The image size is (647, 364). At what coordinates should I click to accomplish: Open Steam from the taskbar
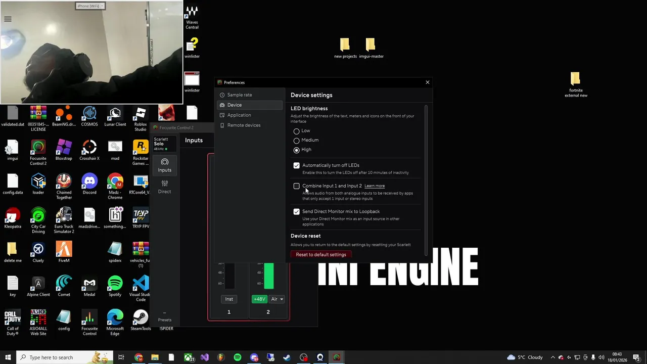[287, 357]
